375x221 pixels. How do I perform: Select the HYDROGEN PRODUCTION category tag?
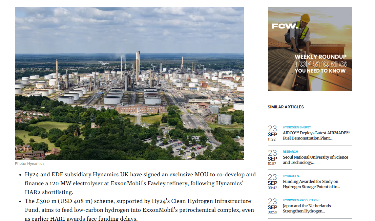click(301, 200)
